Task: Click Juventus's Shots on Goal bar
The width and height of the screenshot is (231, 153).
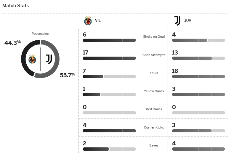Action: pyautogui.click(x=198, y=40)
